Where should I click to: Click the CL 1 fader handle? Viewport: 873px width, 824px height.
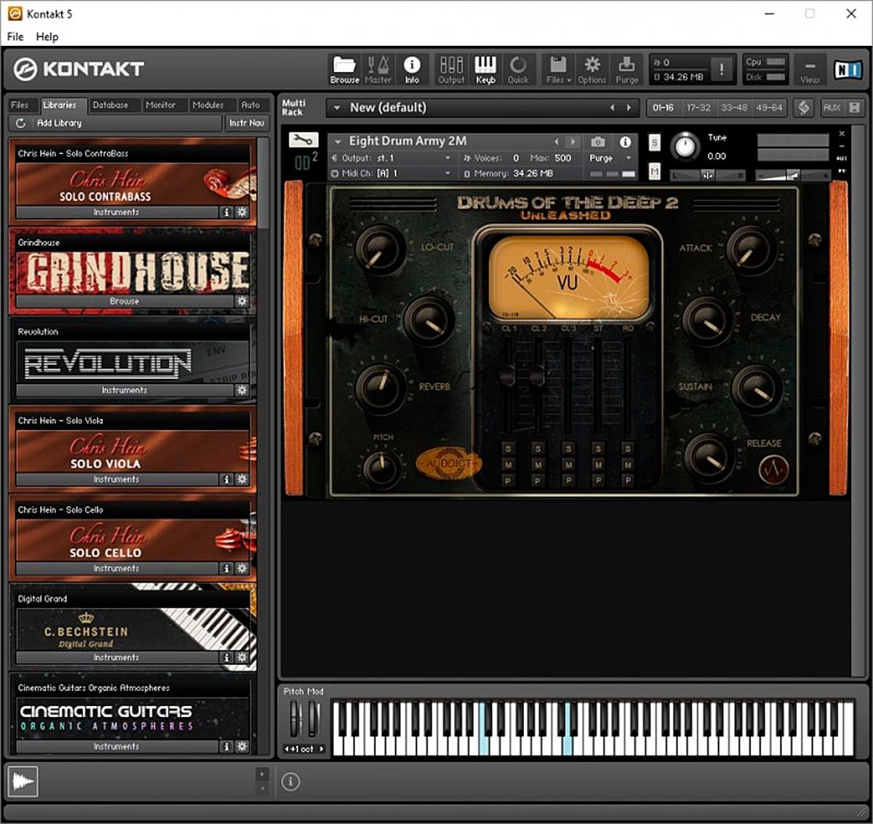coord(506,376)
